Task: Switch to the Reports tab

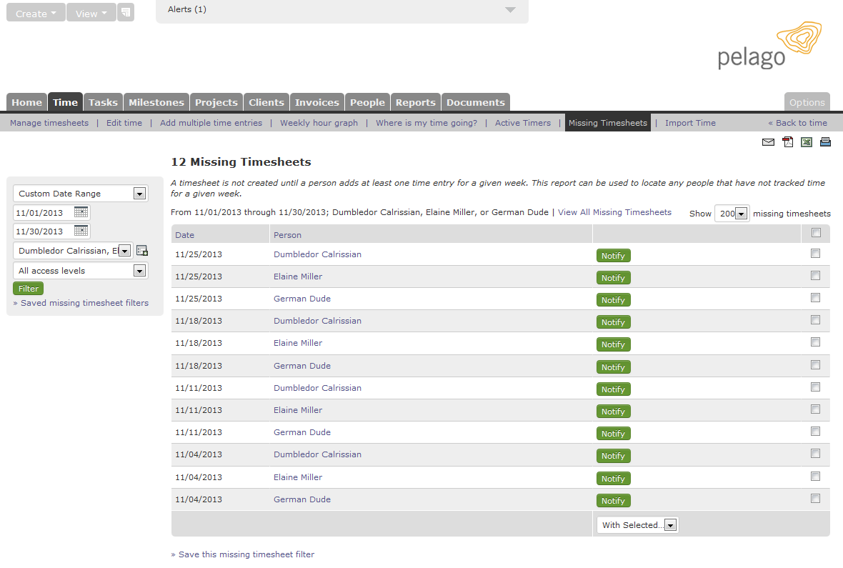Action: coord(416,101)
